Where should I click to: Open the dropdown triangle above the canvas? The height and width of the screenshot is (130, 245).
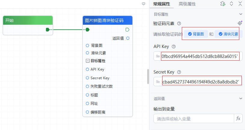click(144, 4)
